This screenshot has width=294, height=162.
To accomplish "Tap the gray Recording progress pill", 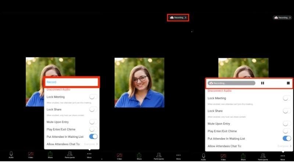I will coord(231,83).
